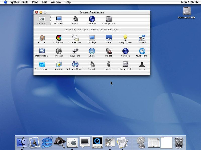Open the Pane menu
This screenshot has width=201, height=150.
[35, 2]
